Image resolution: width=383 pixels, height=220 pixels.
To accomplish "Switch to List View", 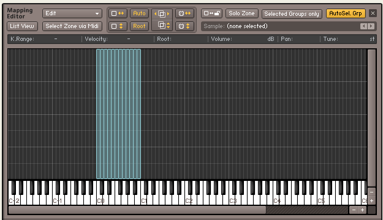I will point(22,26).
